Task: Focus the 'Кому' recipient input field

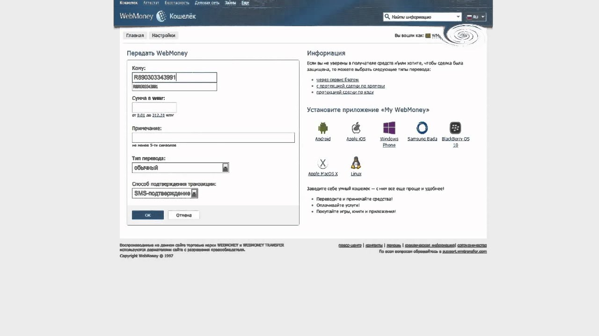Action: coord(175,77)
